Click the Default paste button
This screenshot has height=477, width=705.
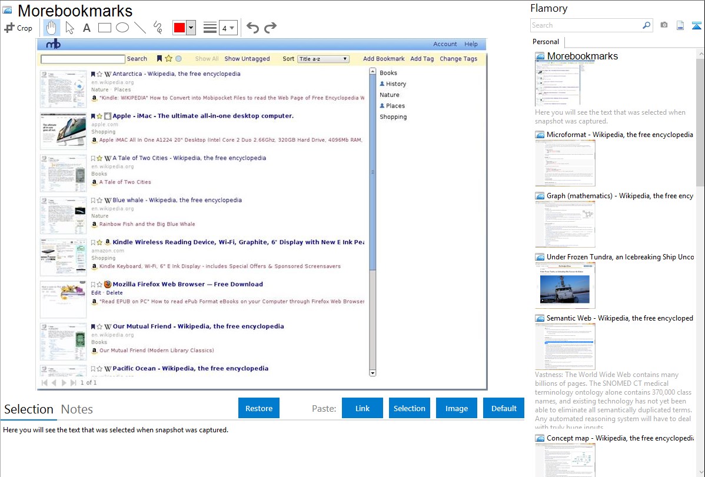[504, 408]
